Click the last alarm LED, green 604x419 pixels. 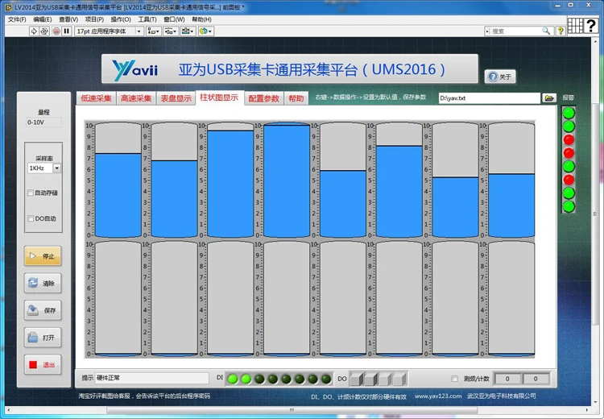[569, 206]
